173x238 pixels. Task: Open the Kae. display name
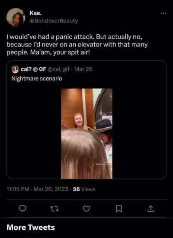pos(35,13)
